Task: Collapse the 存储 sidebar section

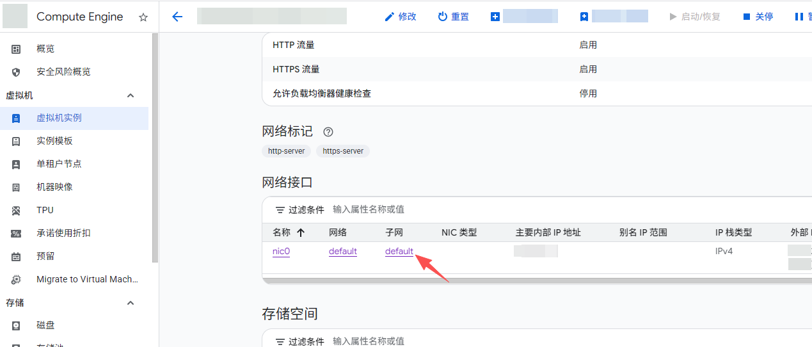Action: (131, 303)
